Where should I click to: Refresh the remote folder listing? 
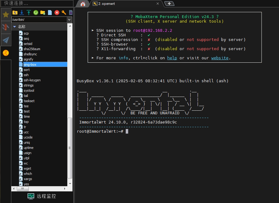pyautogui.click(x=36, y=13)
